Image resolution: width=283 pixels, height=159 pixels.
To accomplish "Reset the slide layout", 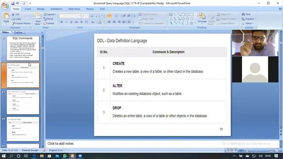I will [x=48, y=19].
